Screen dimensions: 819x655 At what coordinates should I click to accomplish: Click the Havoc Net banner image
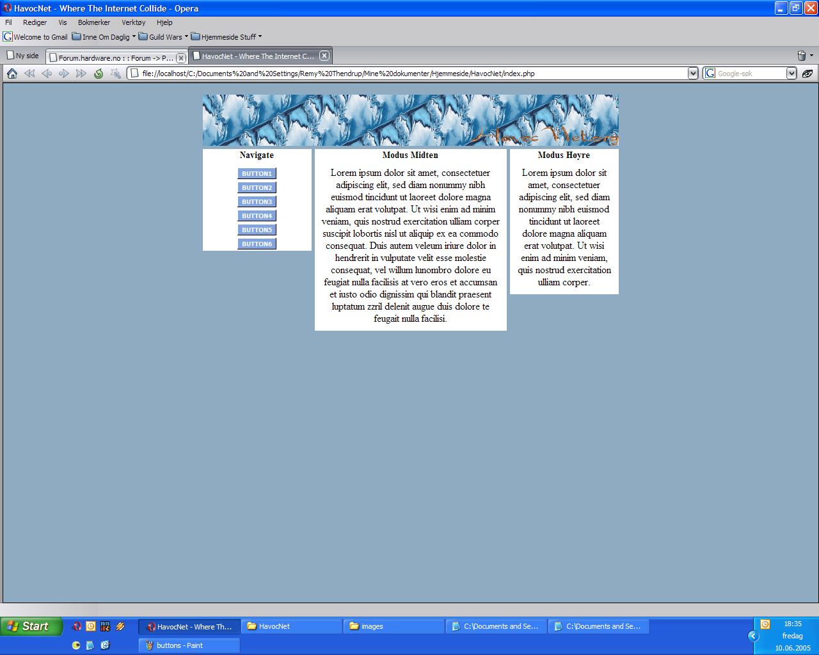click(x=411, y=120)
